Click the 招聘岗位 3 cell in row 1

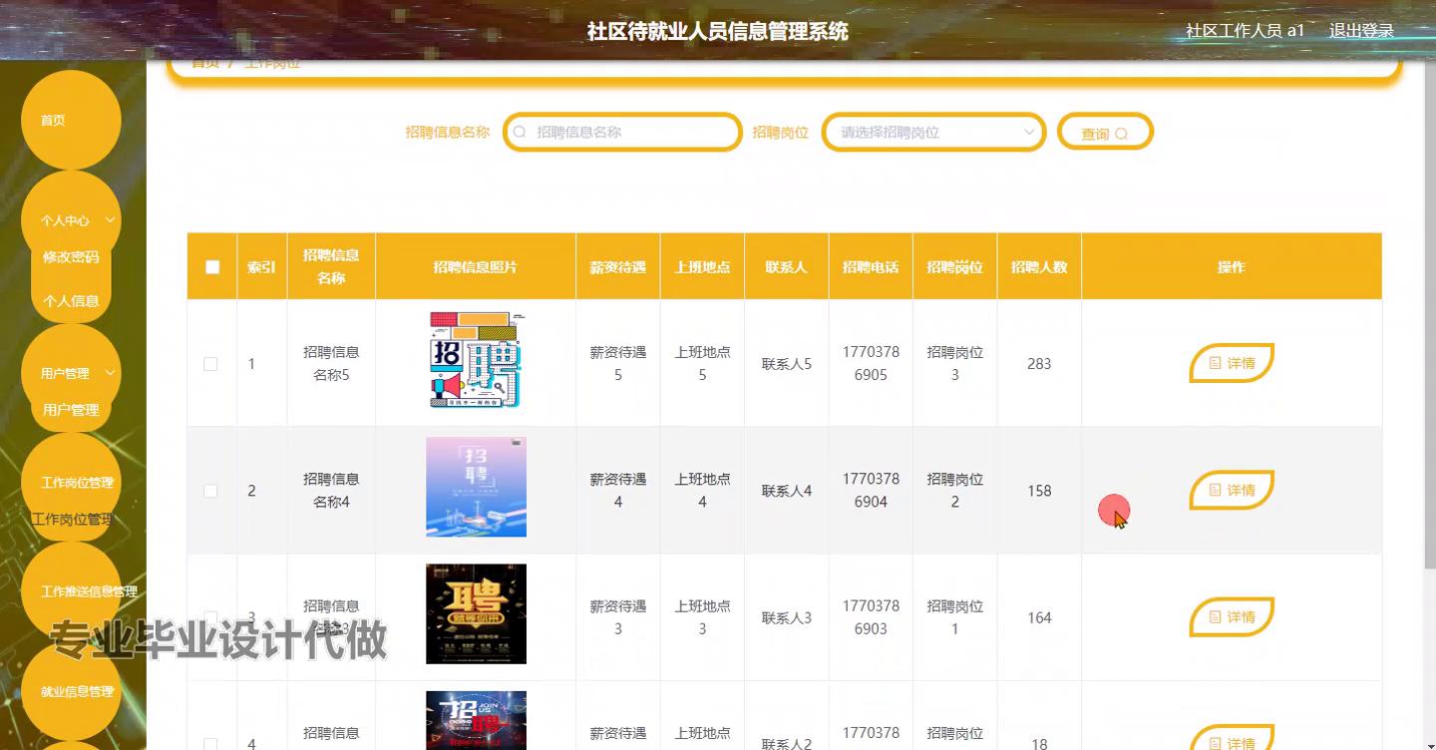tap(954, 363)
